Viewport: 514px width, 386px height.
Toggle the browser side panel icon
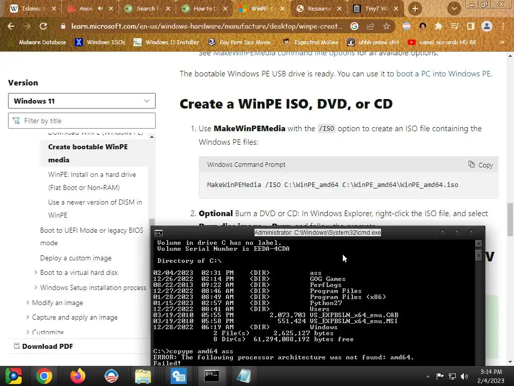[471, 26]
